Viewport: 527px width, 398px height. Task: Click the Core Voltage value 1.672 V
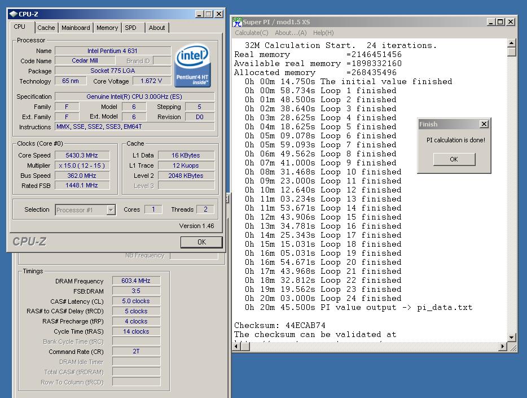[x=152, y=81]
